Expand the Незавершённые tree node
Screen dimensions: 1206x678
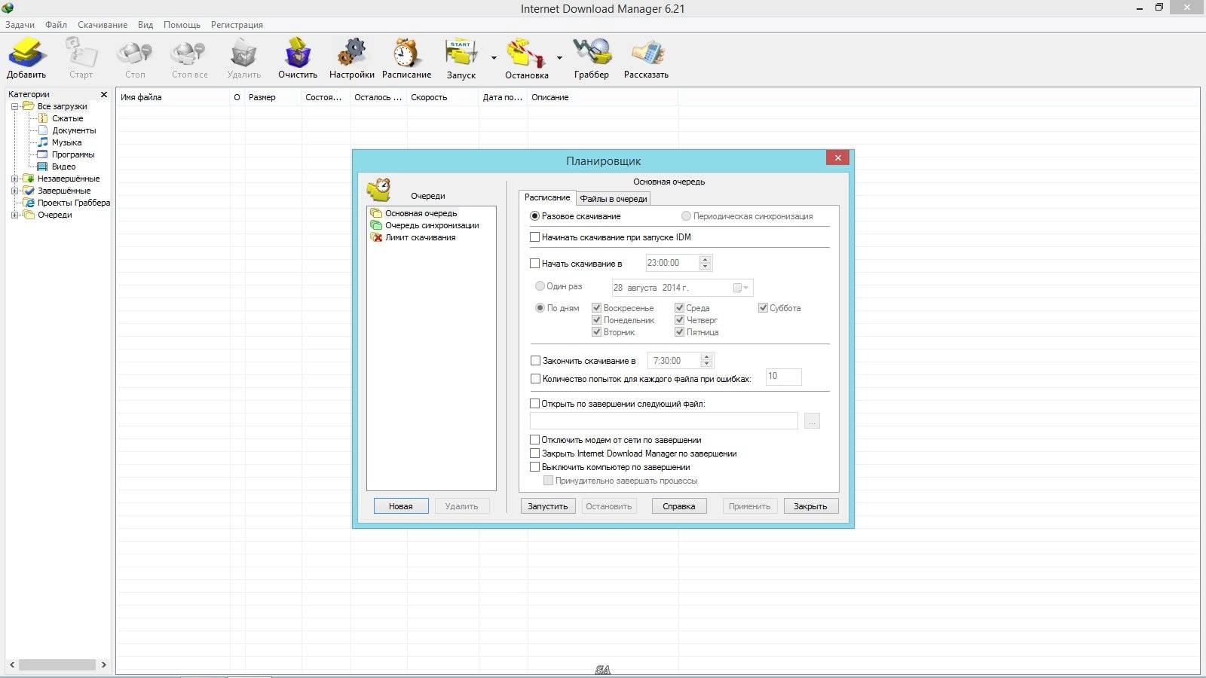(14, 179)
